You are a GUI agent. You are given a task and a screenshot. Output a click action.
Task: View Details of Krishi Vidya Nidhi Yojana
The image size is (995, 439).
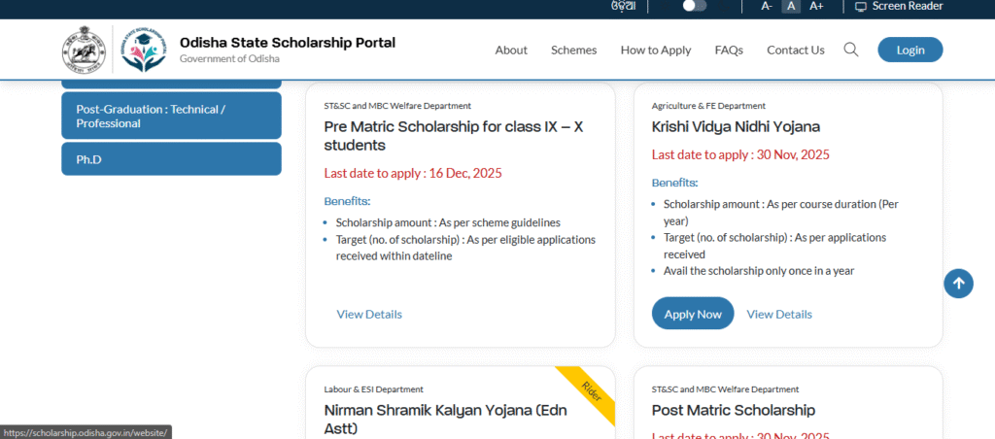coord(779,314)
